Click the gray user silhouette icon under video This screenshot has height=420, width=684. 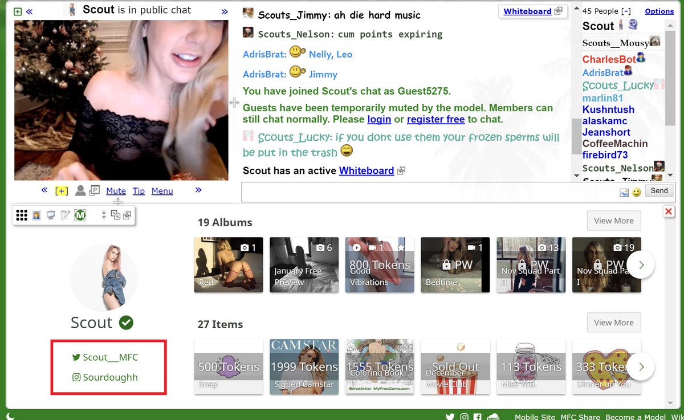81,190
